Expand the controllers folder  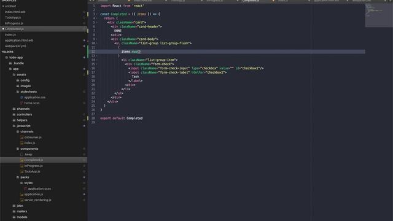coord(14,115)
